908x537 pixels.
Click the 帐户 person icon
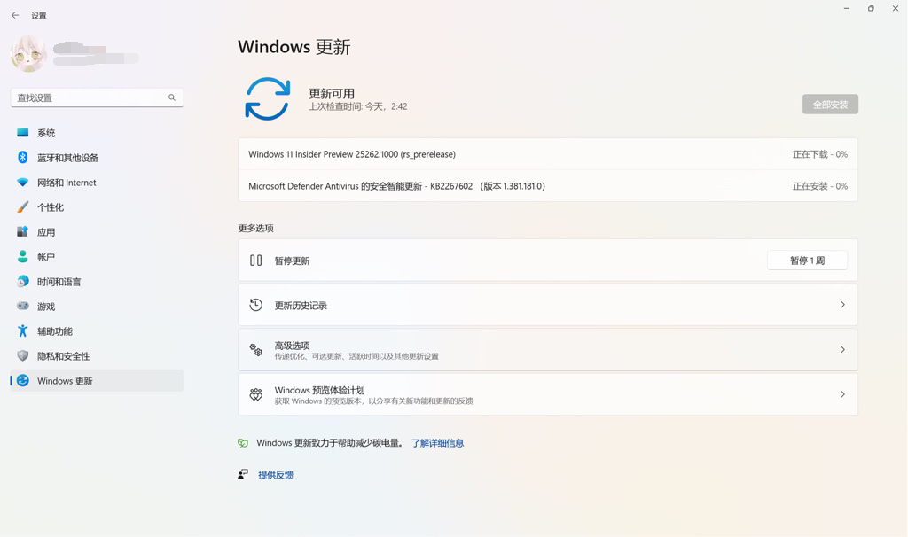click(x=22, y=256)
